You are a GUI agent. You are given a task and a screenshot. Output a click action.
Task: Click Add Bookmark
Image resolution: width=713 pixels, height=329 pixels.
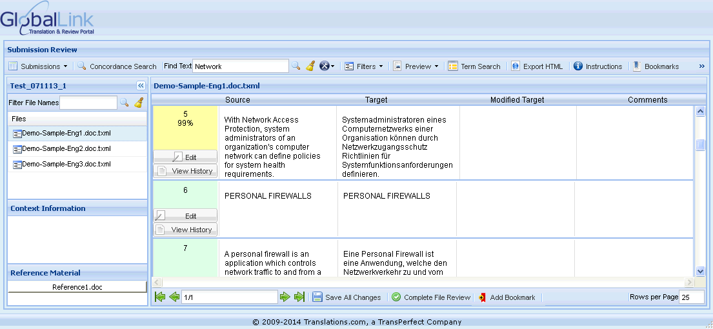[507, 297]
